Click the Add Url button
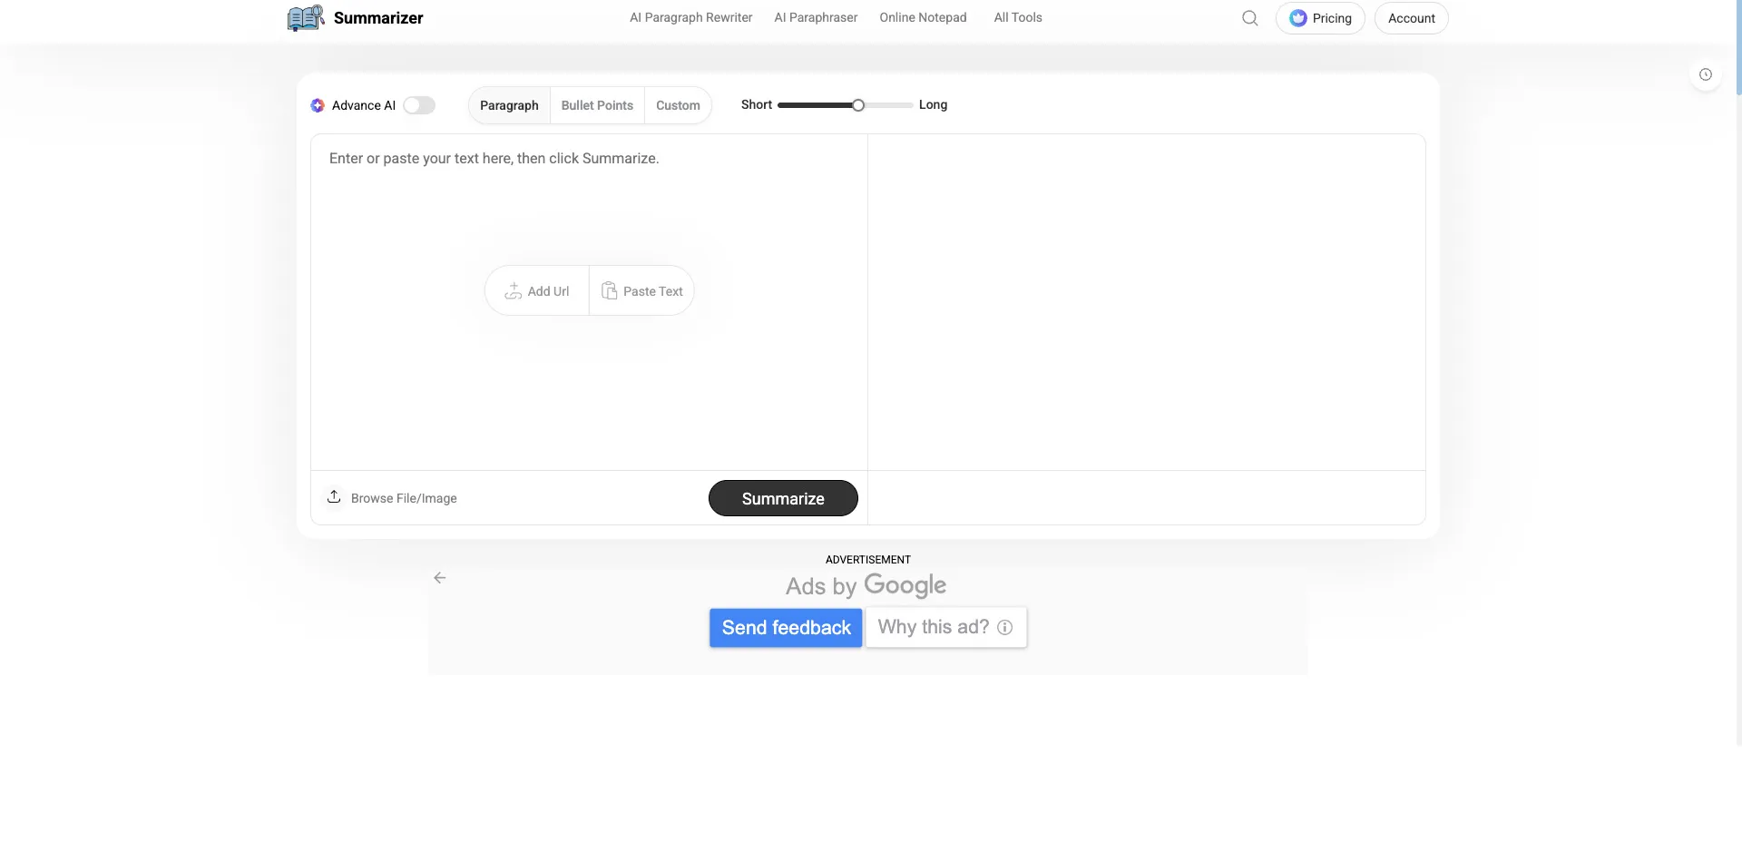This screenshot has height=862, width=1742. 537,291
